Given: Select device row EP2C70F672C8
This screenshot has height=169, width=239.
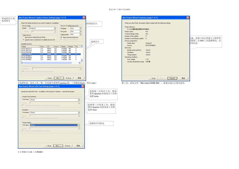Looking at the screenshot, I should (x=51, y=51).
